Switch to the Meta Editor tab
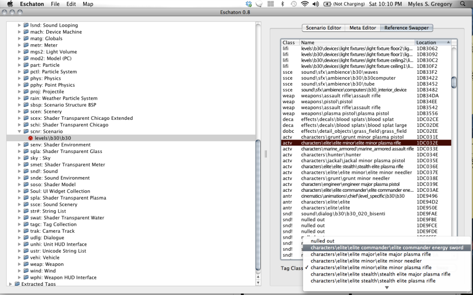 (x=363, y=28)
